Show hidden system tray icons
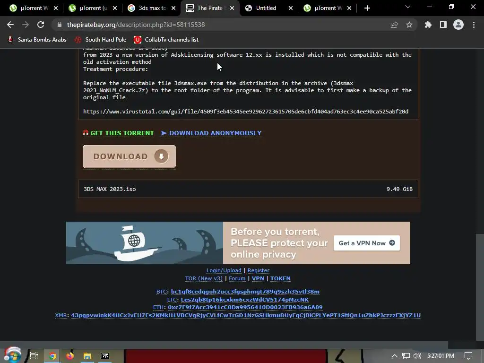The width and height of the screenshot is (484, 363). 395,356
